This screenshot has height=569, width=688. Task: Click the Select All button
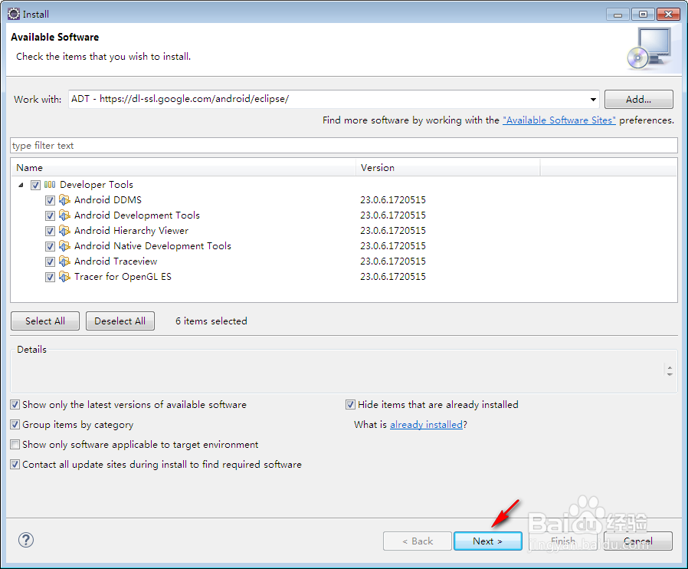coord(45,321)
